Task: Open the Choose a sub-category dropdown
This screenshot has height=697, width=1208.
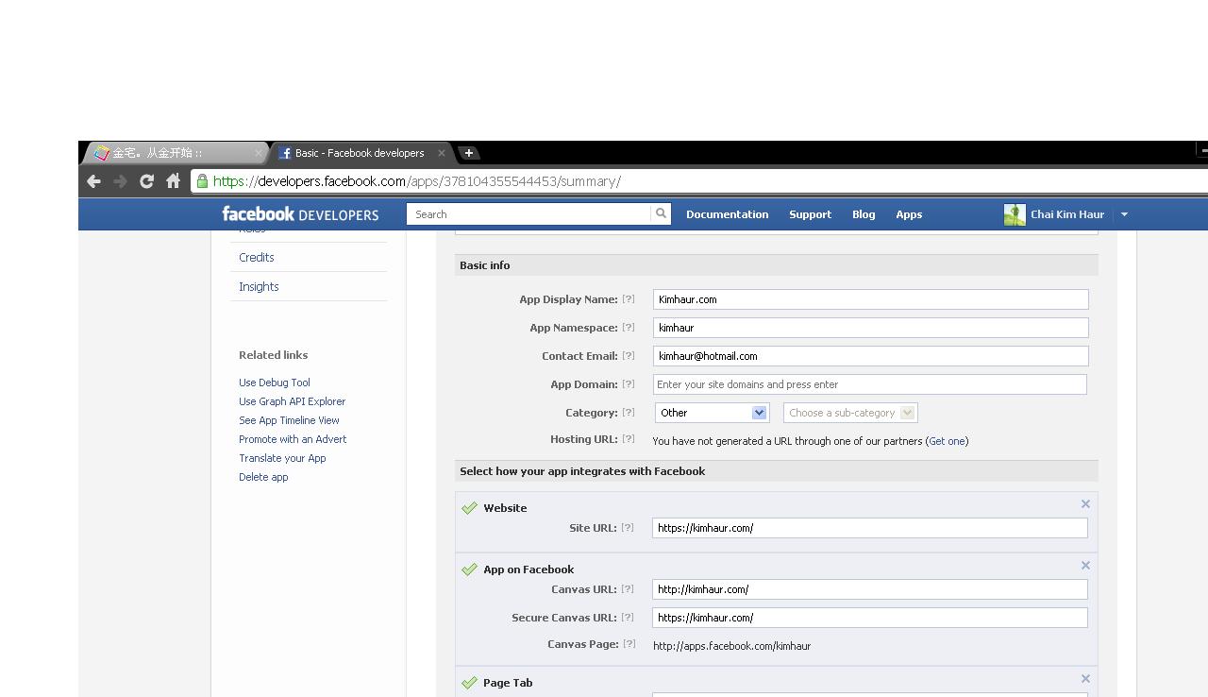Action: (x=849, y=413)
